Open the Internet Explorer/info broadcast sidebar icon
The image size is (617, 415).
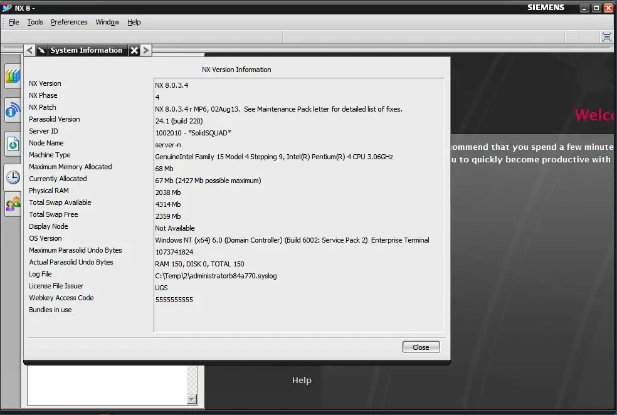[x=13, y=110]
